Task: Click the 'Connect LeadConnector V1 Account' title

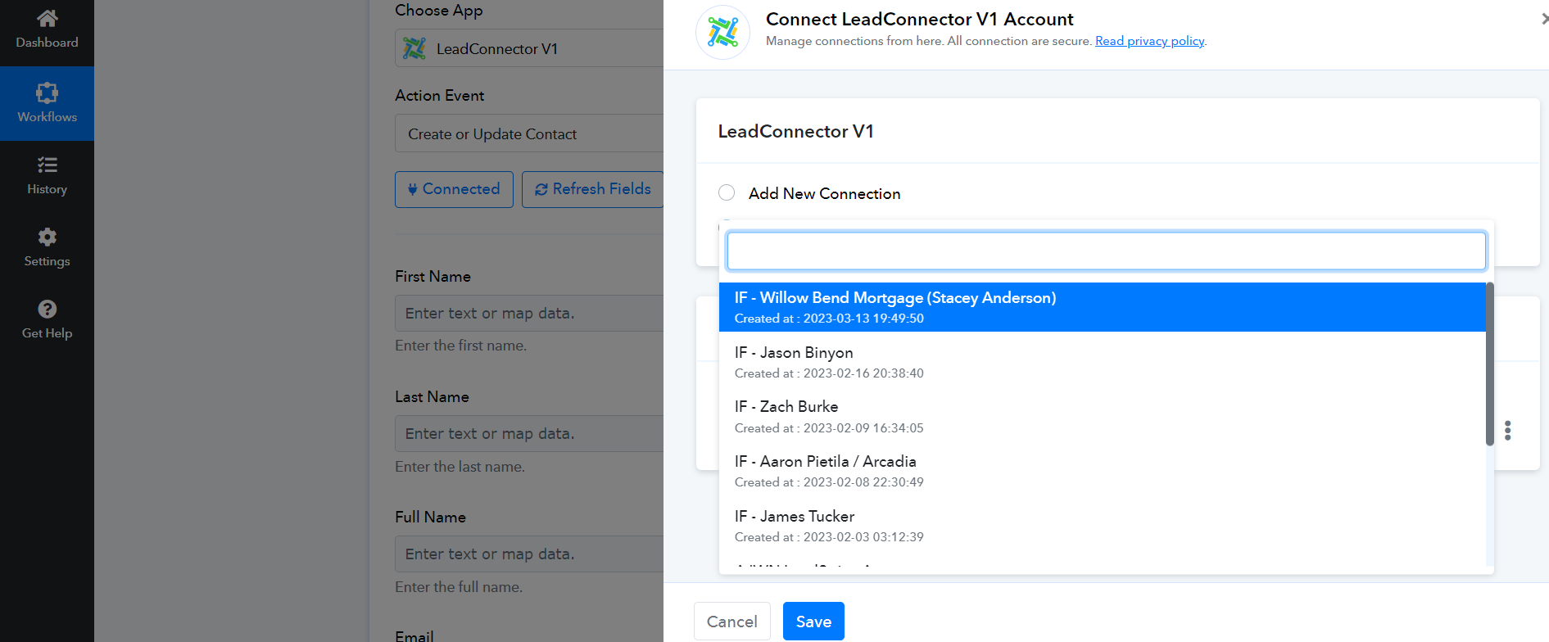Action: click(x=919, y=19)
